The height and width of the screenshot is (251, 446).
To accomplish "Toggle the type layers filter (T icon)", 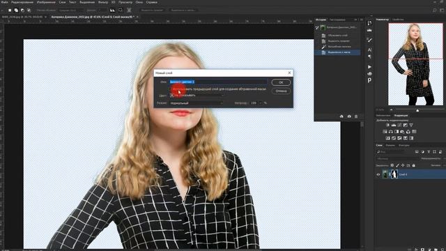I will coord(429,152).
